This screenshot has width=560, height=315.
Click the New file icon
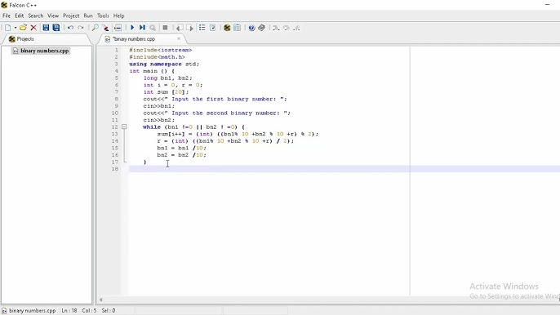7,28
